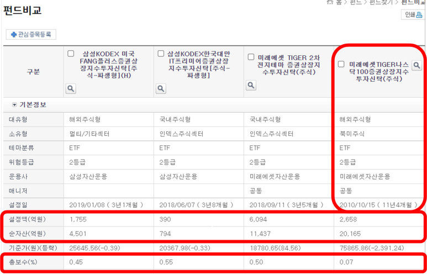This screenshot has height=275, width=427.
Task: Select the 소유형 row label
Action: (18, 134)
